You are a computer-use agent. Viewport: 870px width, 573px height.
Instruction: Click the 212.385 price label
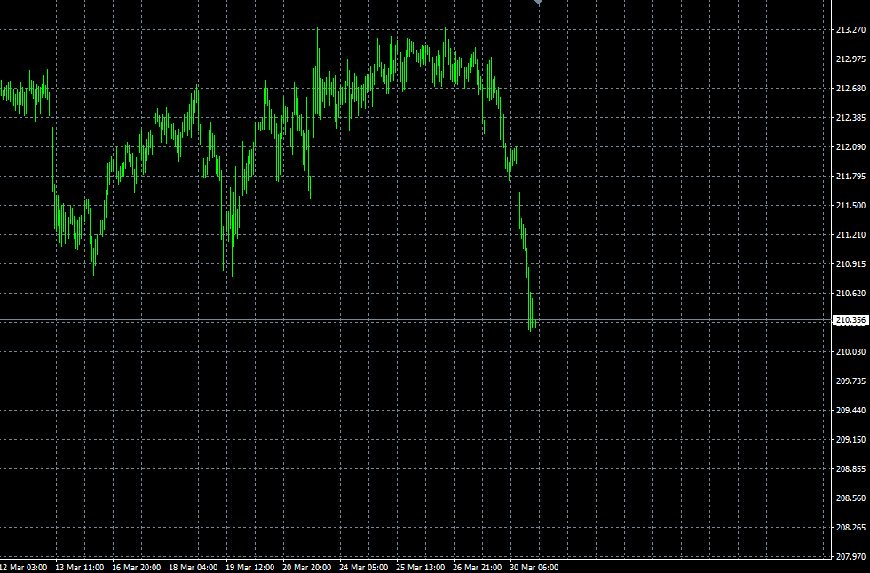pyautogui.click(x=850, y=118)
